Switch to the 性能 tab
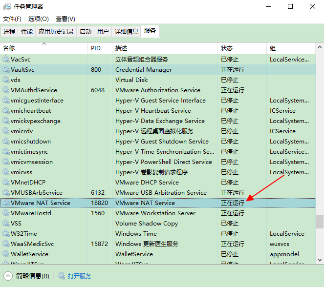The width and height of the screenshot is (324, 287). (27, 31)
